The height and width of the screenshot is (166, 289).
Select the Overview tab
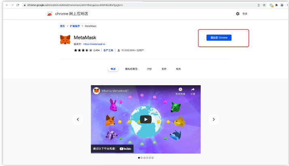tap(113, 69)
